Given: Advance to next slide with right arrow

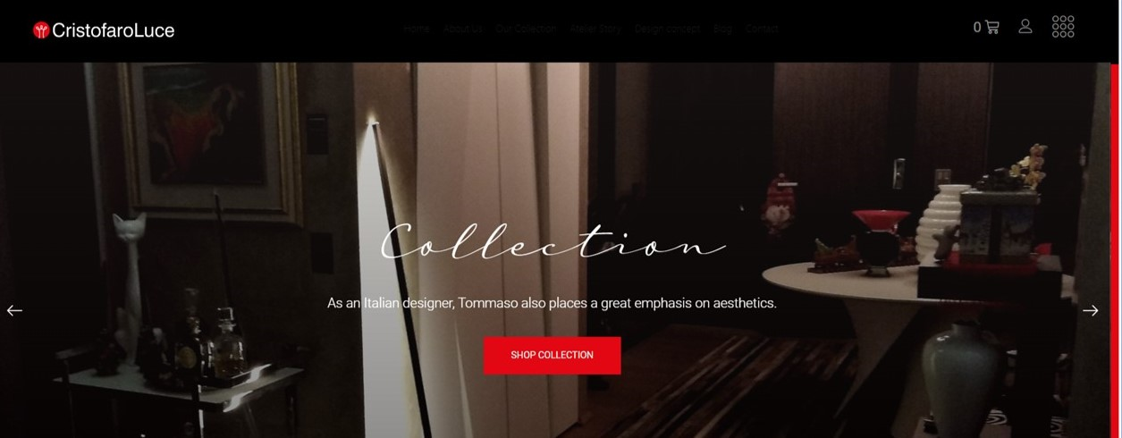Looking at the screenshot, I should point(1091,310).
